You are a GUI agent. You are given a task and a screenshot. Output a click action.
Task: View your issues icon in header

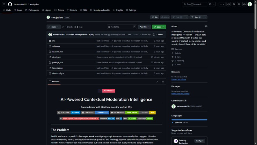(x=229, y=4)
